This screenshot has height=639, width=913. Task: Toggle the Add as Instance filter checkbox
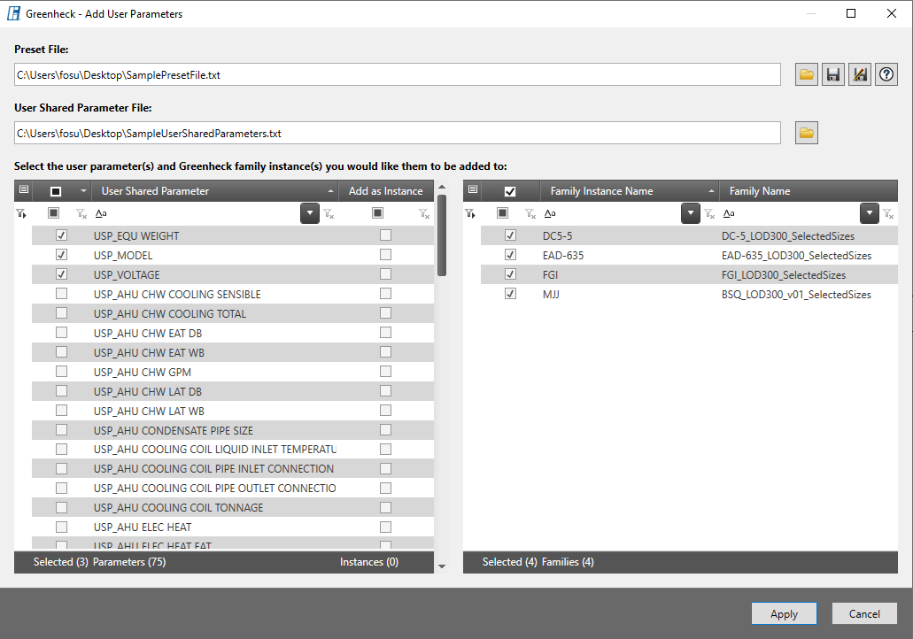(x=377, y=213)
